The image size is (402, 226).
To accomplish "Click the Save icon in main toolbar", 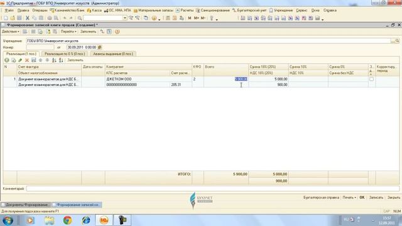I will (19, 18).
